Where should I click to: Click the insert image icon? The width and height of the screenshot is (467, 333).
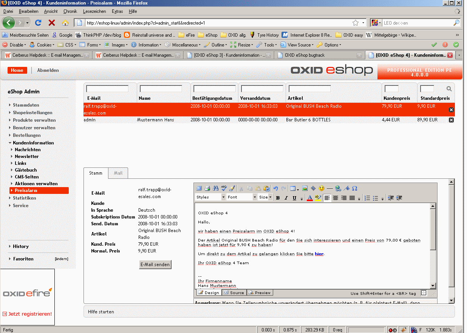click(305, 188)
